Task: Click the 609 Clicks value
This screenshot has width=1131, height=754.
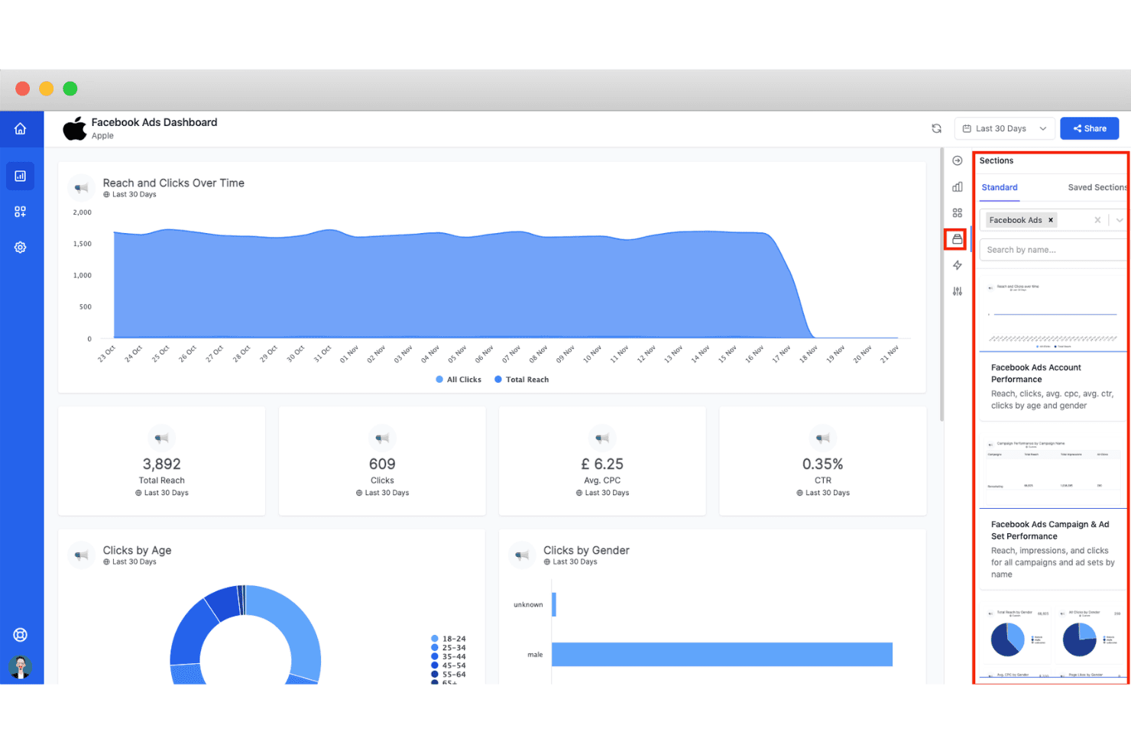Action: point(382,464)
